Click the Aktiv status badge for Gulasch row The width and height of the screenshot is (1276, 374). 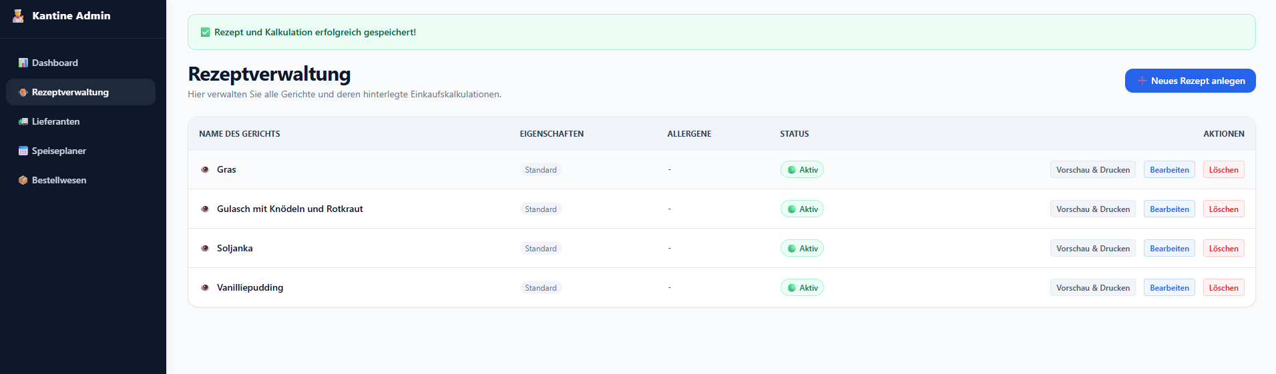tap(802, 209)
